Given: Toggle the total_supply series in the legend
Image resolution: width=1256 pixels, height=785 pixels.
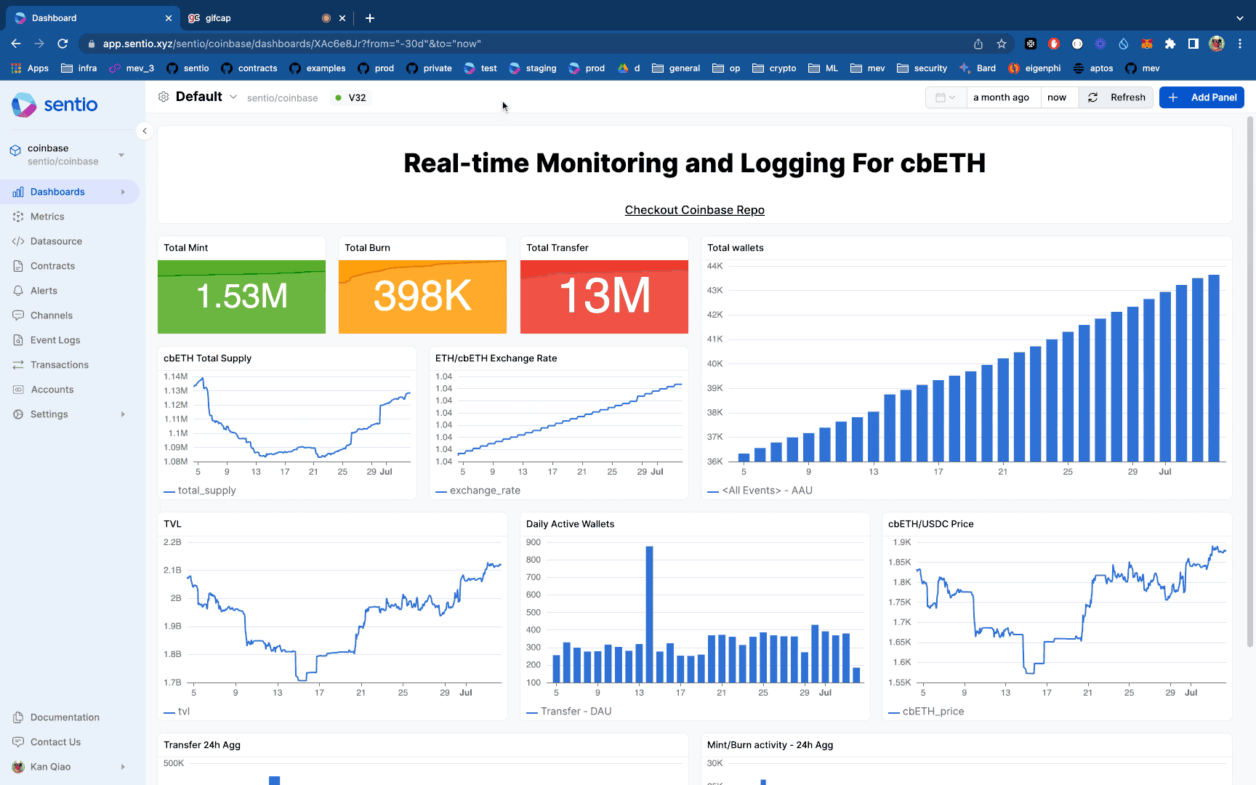Looking at the screenshot, I should (x=200, y=491).
